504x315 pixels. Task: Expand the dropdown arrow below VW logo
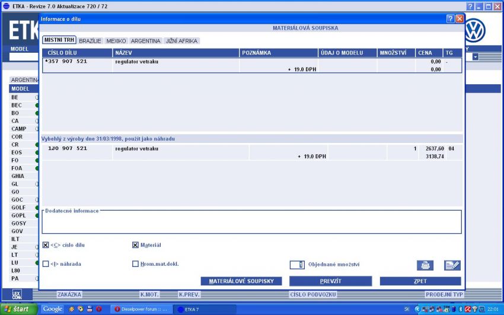[476, 57]
